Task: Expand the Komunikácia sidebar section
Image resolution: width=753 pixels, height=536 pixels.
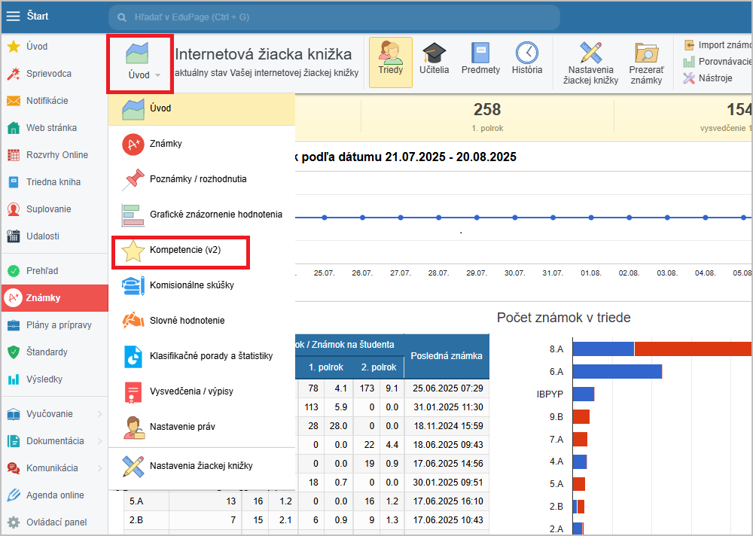Action: (x=53, y=468)
